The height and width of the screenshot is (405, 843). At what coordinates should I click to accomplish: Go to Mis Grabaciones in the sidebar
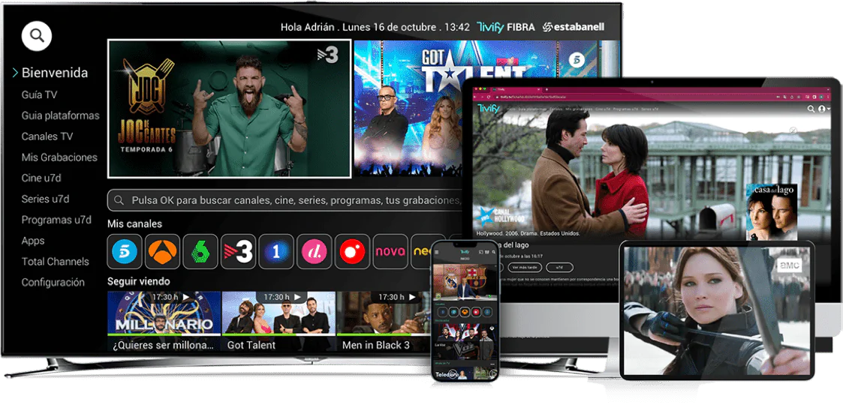pyautogui.click(x=59, y=157)
